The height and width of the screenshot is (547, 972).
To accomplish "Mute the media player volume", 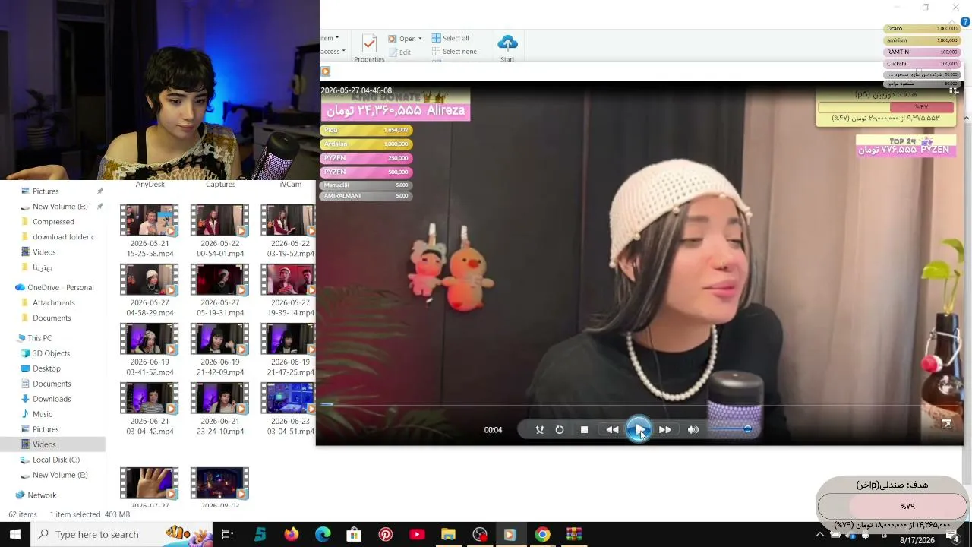I will 693,430.
